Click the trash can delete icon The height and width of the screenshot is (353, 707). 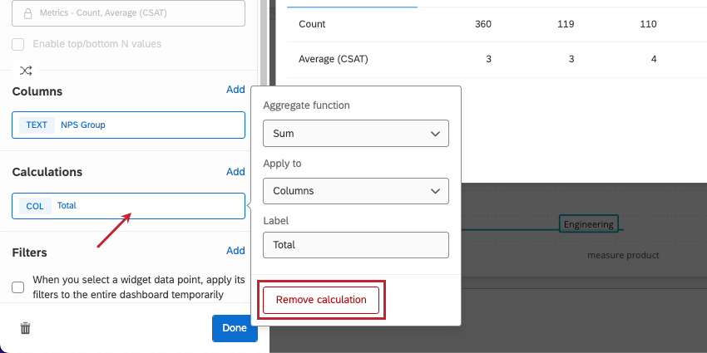tap(26, 328)
